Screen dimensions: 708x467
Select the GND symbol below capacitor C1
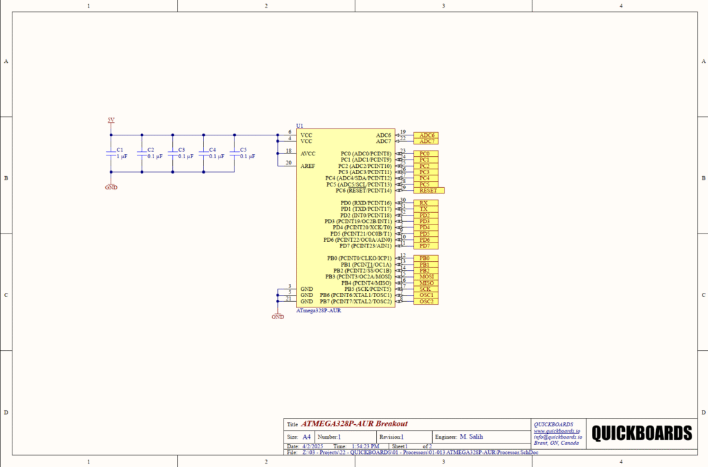click(x=111, y=186)
